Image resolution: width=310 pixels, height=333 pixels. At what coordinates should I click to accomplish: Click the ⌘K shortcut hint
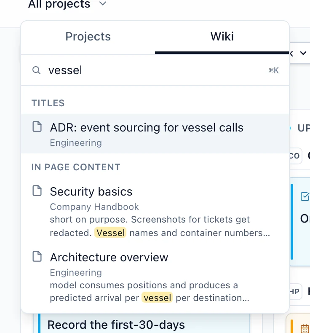pos(274,70)
